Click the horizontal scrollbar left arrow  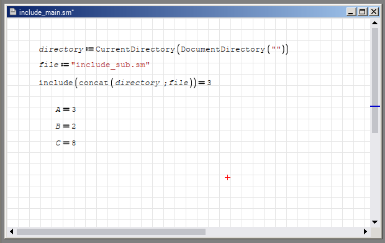12,231
